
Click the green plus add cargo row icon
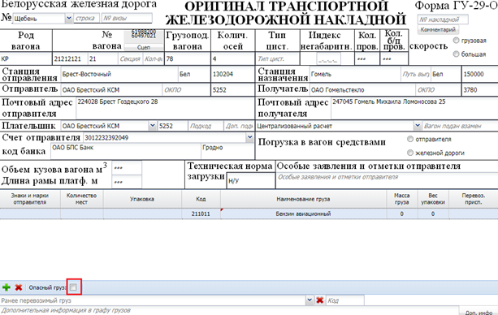coord(6,287)
